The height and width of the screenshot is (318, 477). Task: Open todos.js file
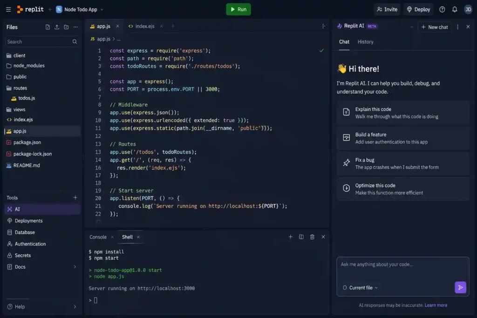pyautogui.click(x=42, y=98)
